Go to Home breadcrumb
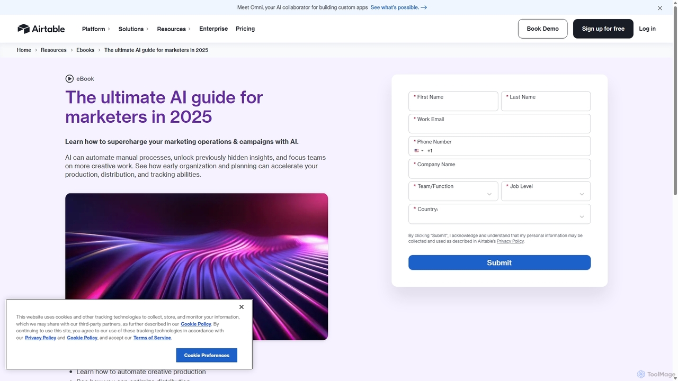Viewport: 678px width, 381px height. click(x=24, y=50)
